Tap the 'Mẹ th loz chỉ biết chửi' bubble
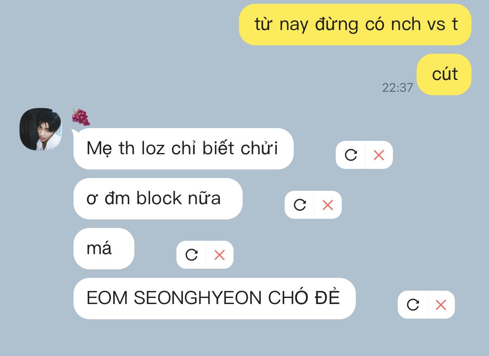The image size is (489, 356). pyautogui.click(x=183, y=149)
